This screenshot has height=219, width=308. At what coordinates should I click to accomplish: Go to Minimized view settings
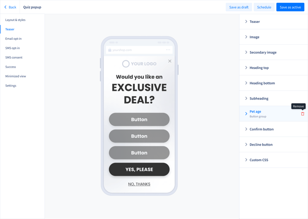(16, 76)
